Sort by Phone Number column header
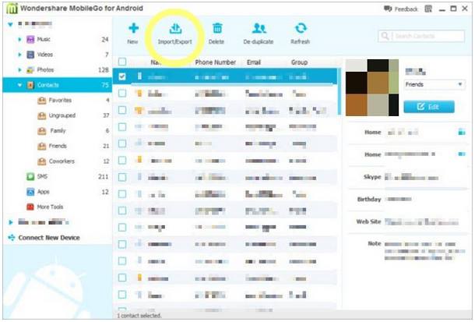Screen dimensions: 475x322 coord(216,62)
